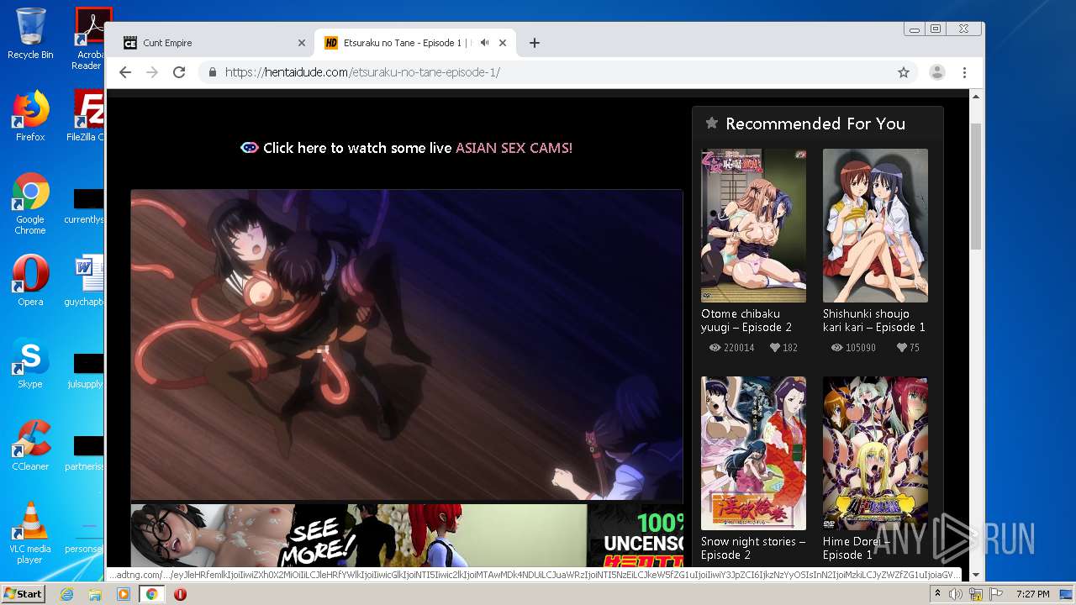
Task: Open Windows Explorer from the taskbar
Action: pyautogui.click(x=95, y=594)
